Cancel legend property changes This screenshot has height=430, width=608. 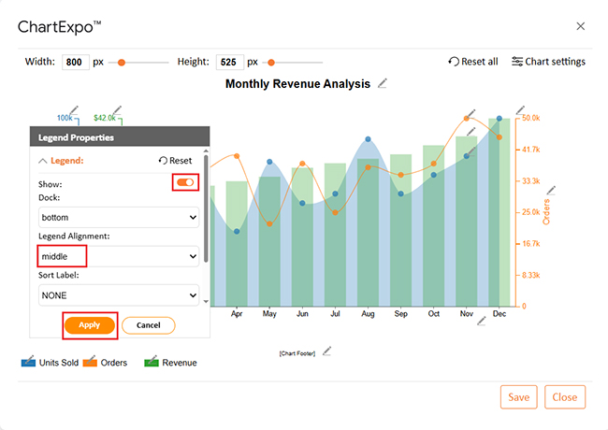[148, 325]
